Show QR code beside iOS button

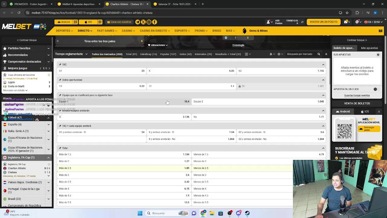coord(100,22)
